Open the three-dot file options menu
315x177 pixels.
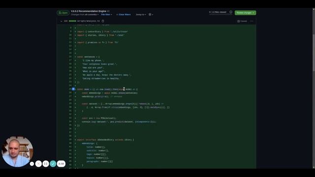point(252,21)
